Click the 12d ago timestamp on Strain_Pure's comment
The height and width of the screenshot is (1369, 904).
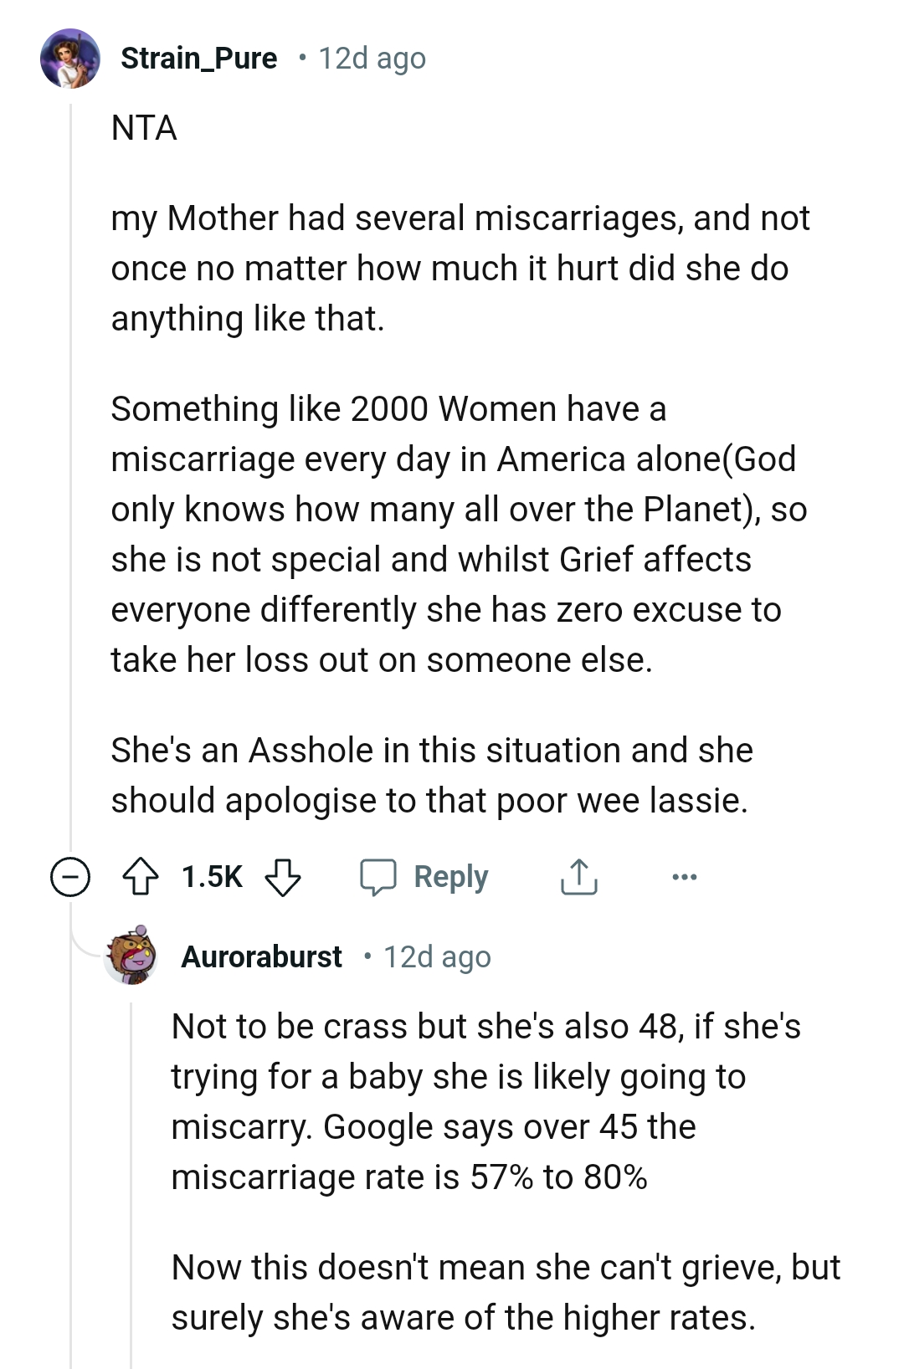(x=370, y=59)
